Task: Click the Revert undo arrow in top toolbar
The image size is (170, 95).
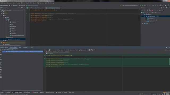Action: 163,5
